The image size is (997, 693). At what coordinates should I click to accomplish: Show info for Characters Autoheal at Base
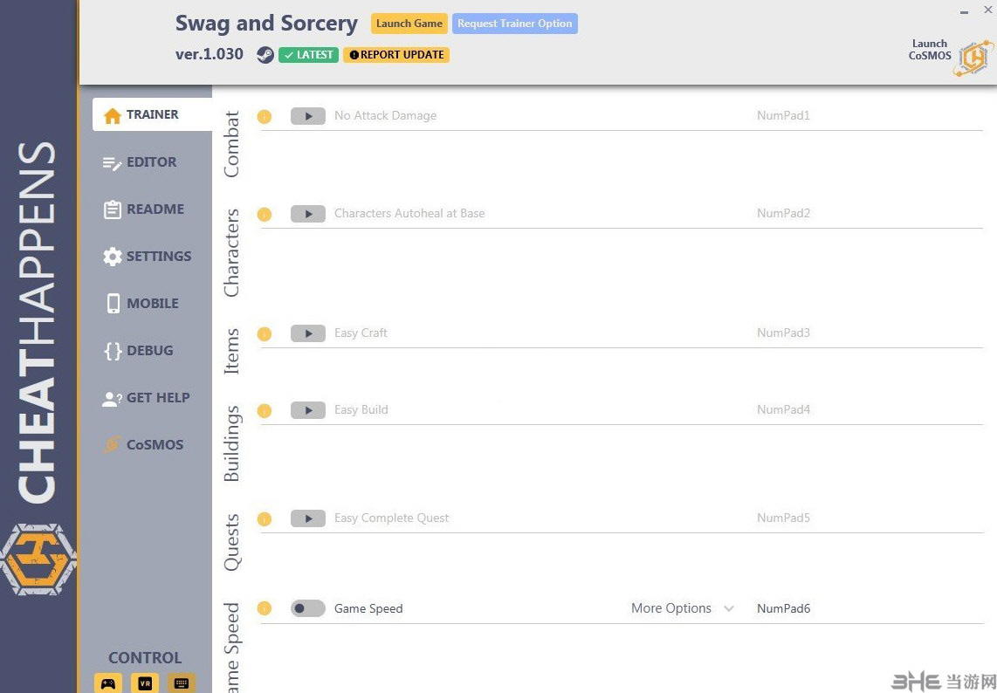(x=265, y=214)
